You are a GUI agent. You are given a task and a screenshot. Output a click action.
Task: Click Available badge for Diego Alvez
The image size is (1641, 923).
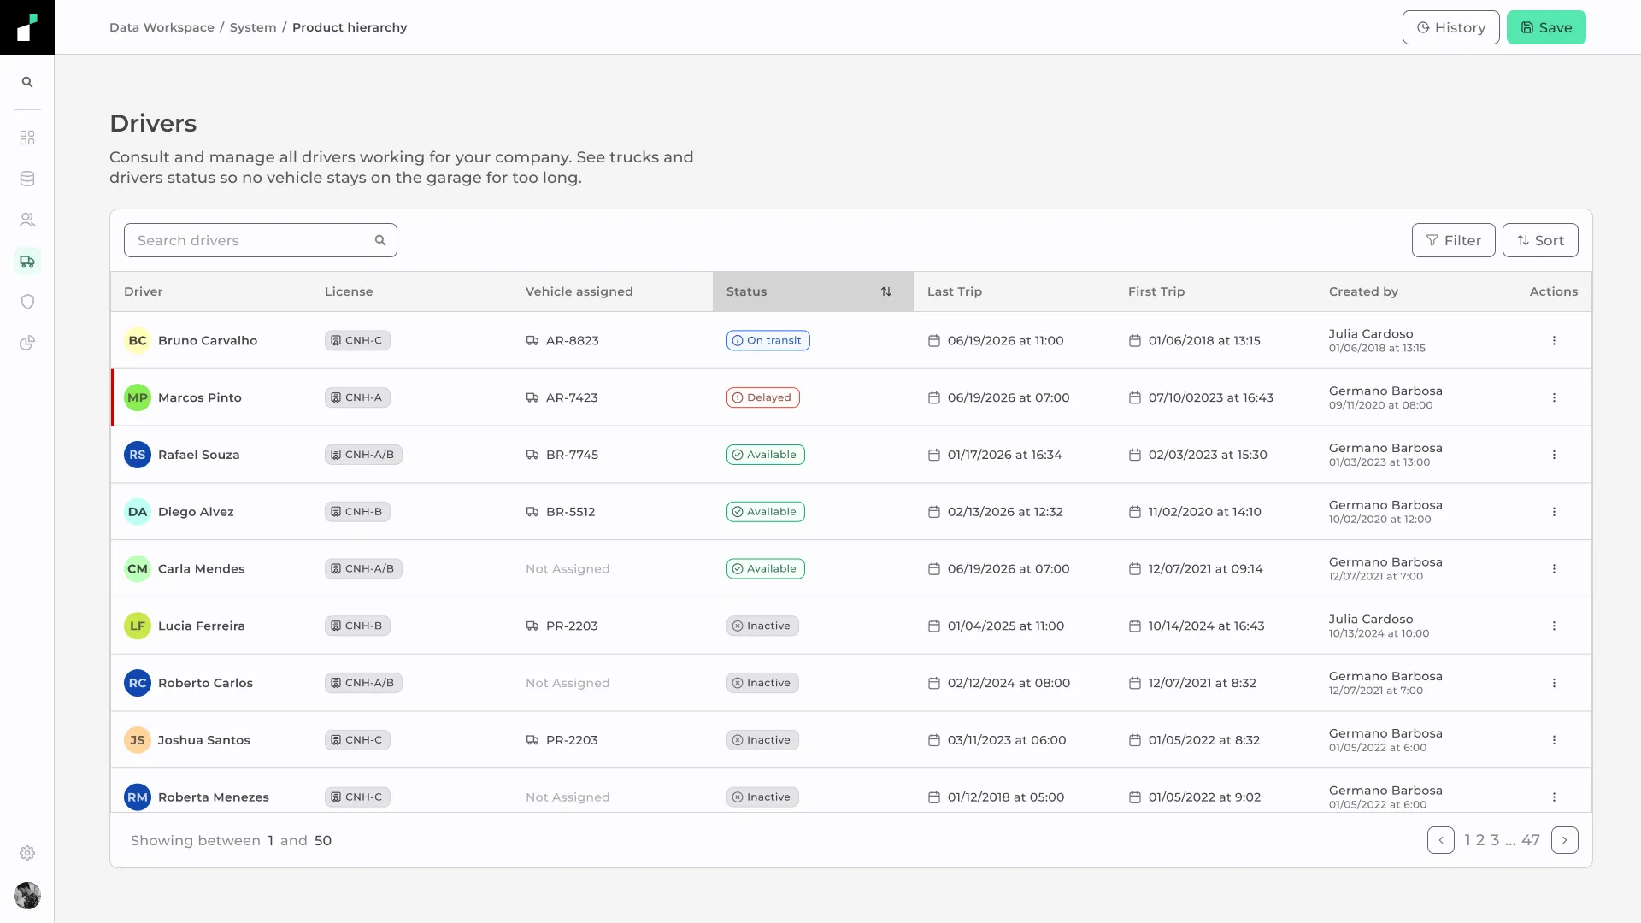(x=766, y=512)
